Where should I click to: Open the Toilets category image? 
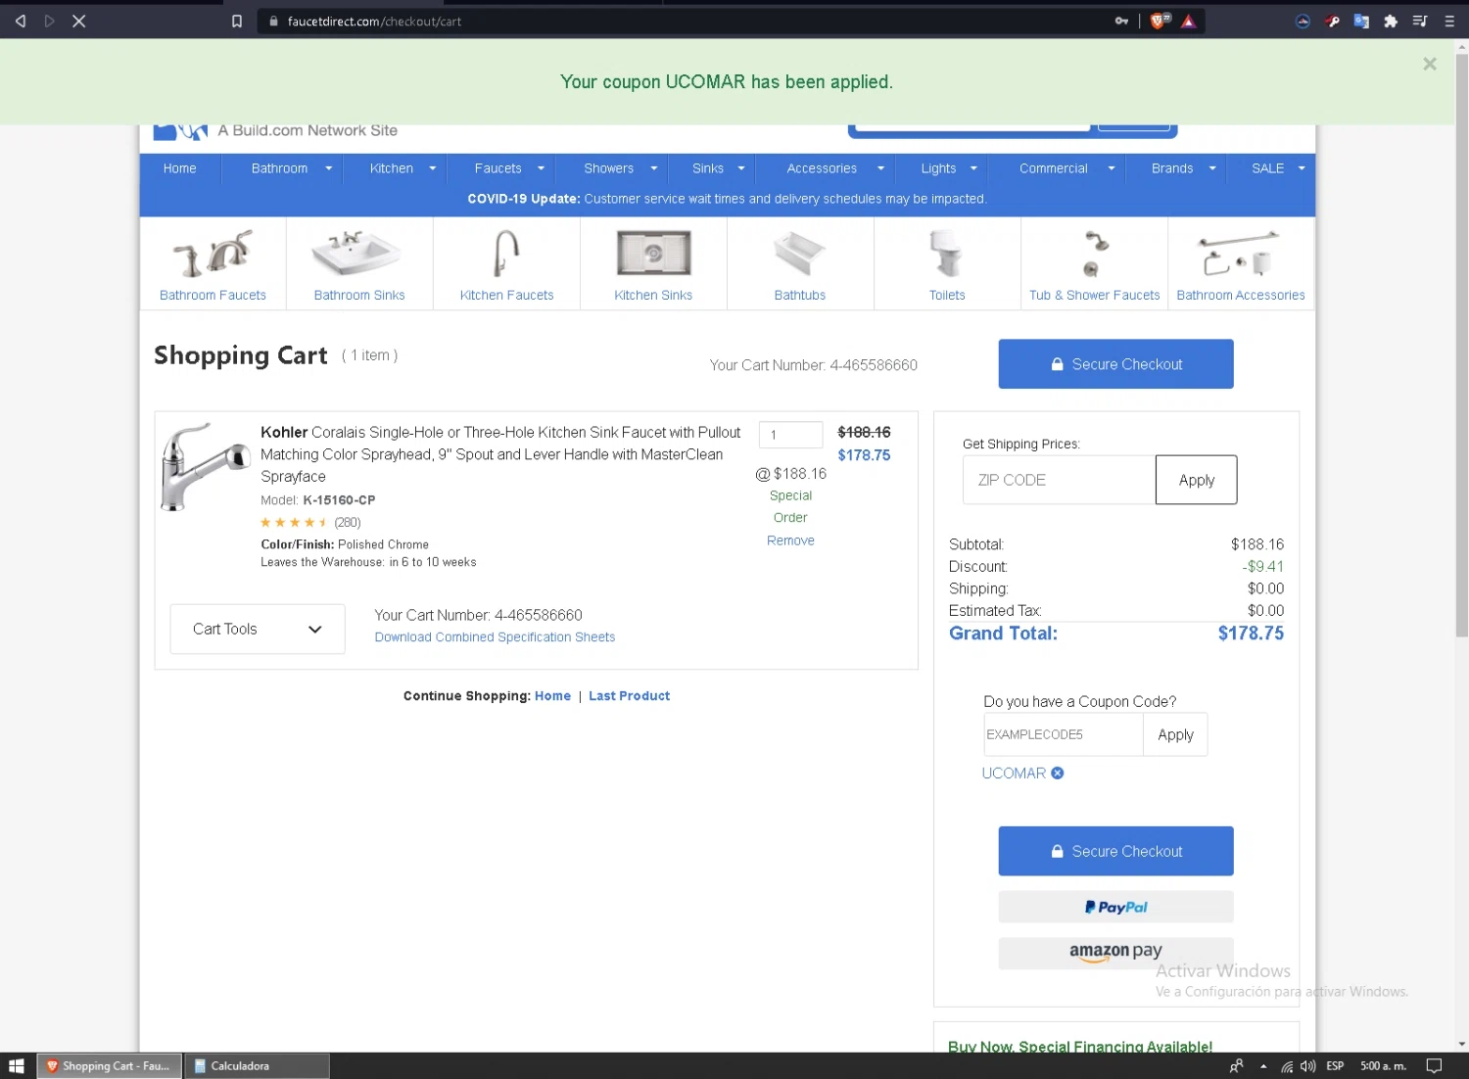pos(947,254)
